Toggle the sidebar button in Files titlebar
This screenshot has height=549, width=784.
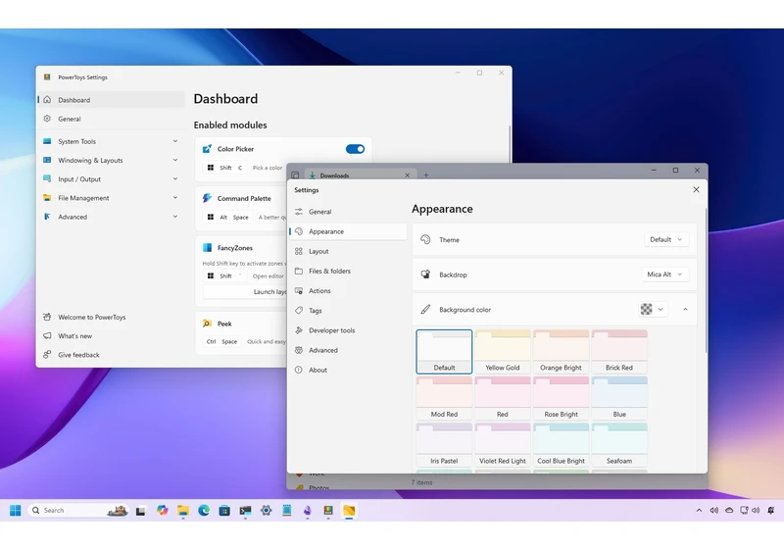coord(295,175)
